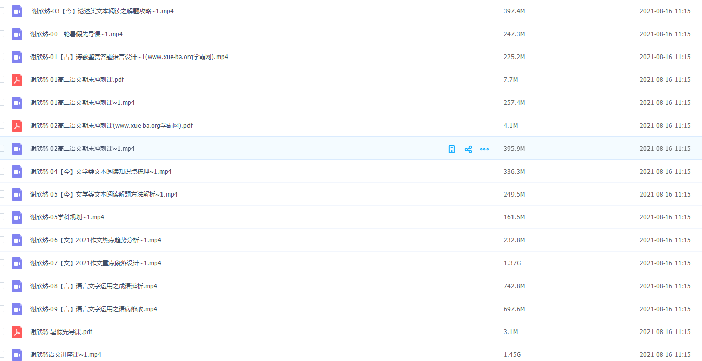
Task: Click the share icon on the highlighted row
Action: point(468,149)
